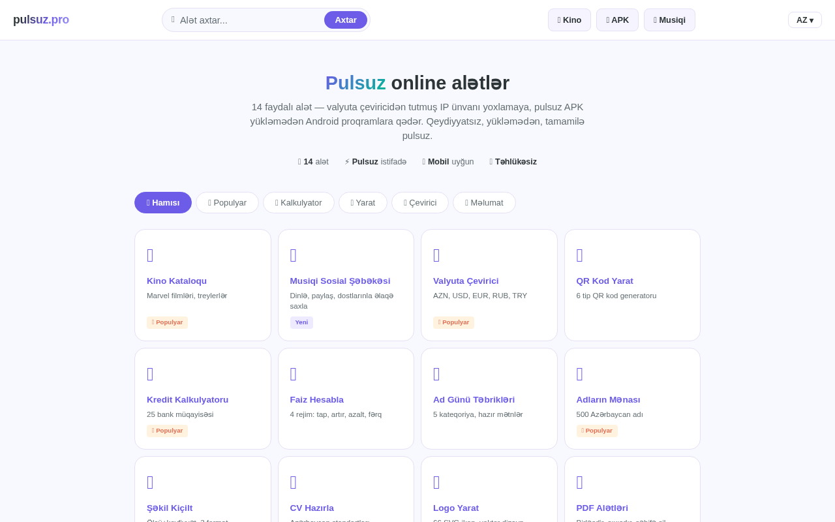
Task: Click the Kredit Kalkulyatoru card icon
Action: [x=150, y=375]
